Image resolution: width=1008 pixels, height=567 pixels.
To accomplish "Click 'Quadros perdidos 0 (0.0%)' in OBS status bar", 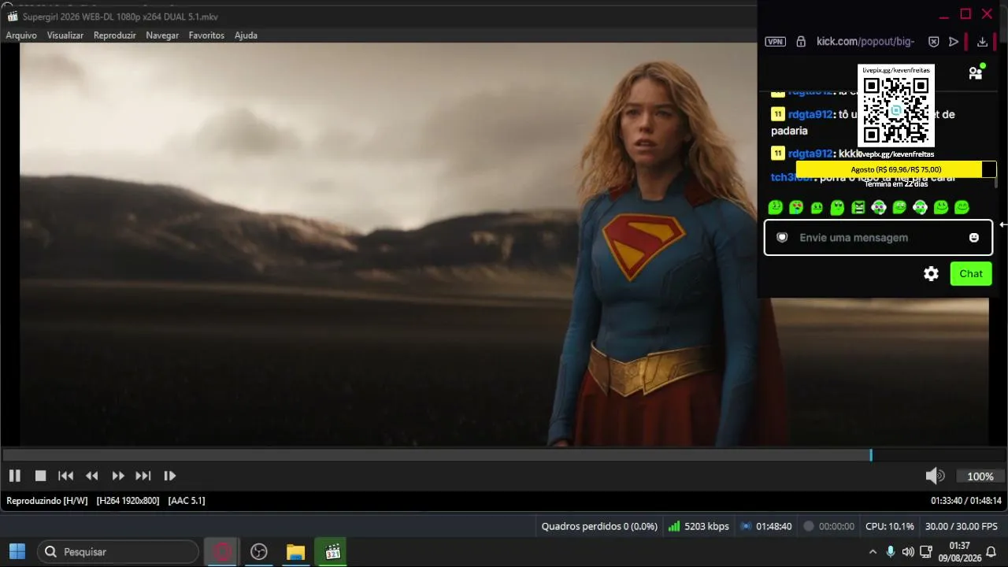I will click(x=599, y=526).
